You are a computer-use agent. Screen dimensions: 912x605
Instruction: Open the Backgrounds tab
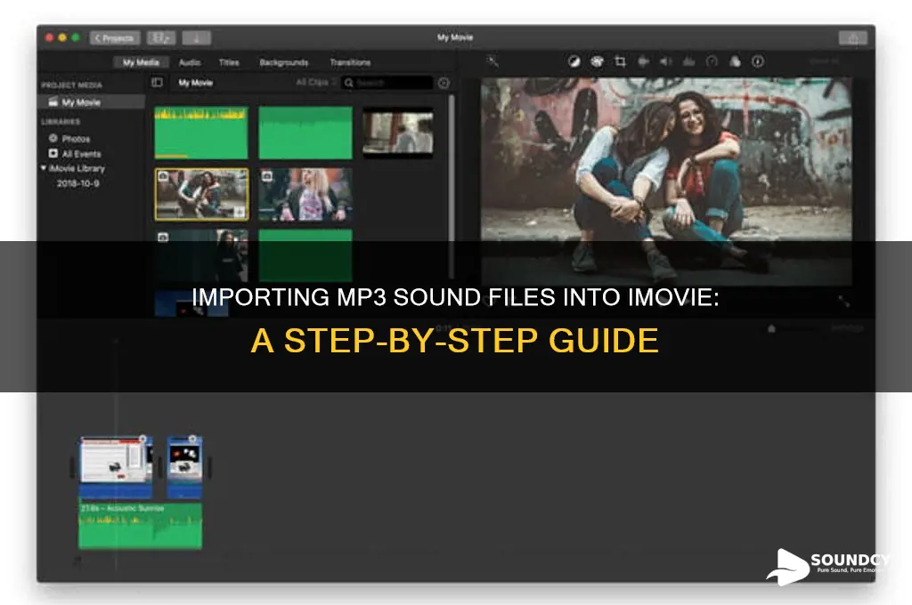(x=284, y=62)
